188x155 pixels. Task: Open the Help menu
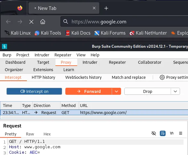click(95, 55)
